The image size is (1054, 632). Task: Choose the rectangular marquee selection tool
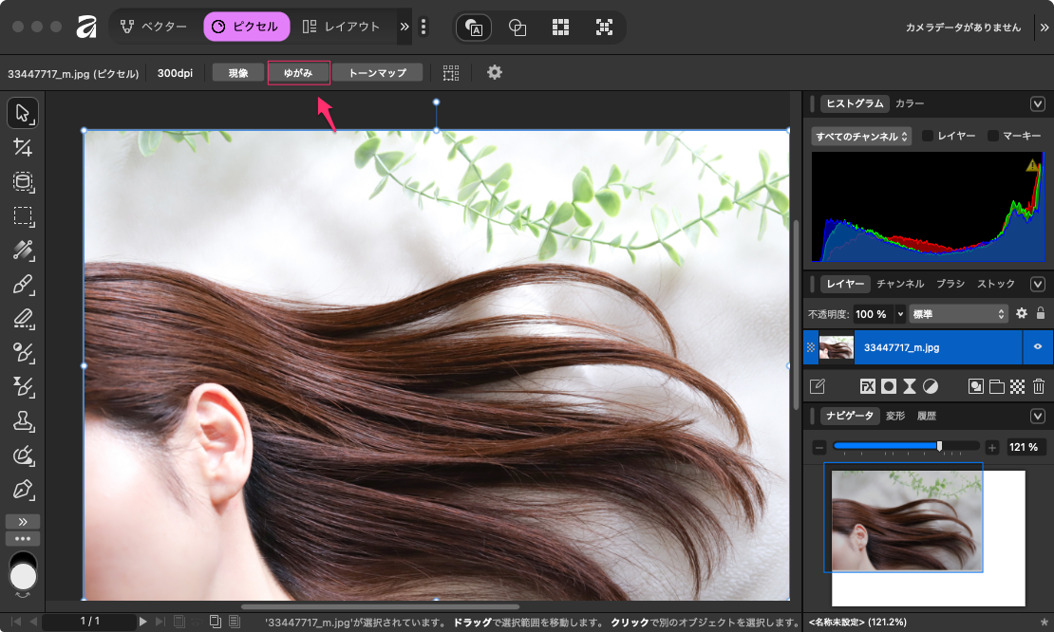click(23, 215)
